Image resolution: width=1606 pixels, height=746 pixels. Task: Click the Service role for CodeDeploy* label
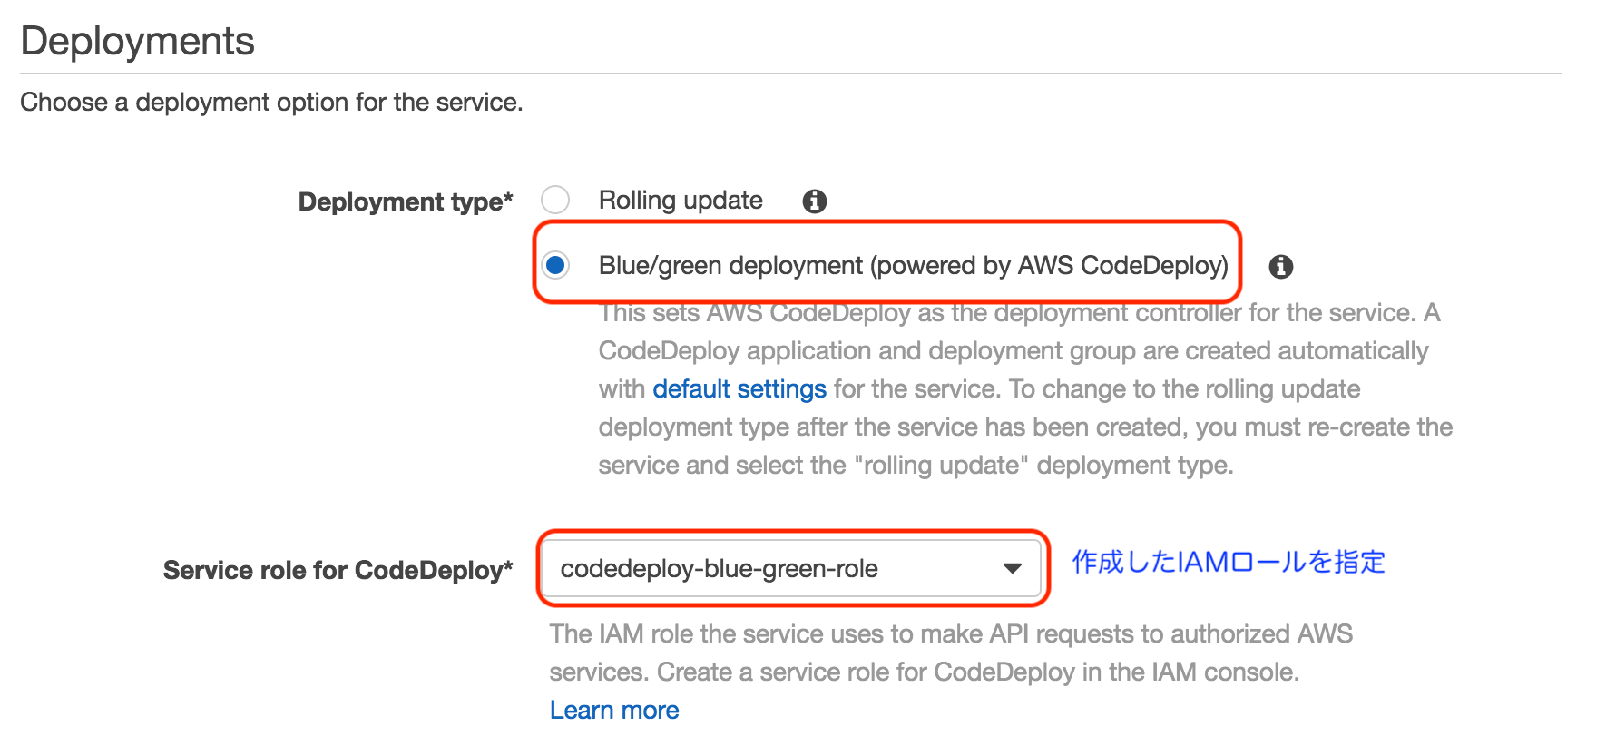click(x=338, y=570)
